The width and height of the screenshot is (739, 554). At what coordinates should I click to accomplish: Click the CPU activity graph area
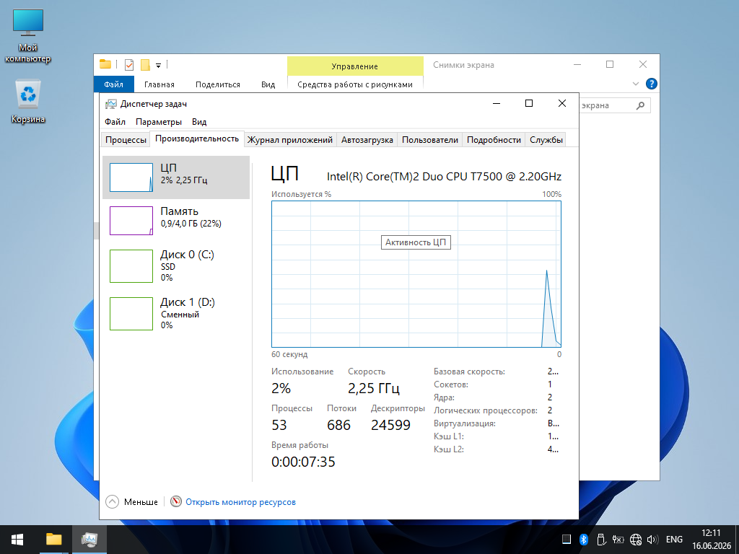[x=416, y=274]
